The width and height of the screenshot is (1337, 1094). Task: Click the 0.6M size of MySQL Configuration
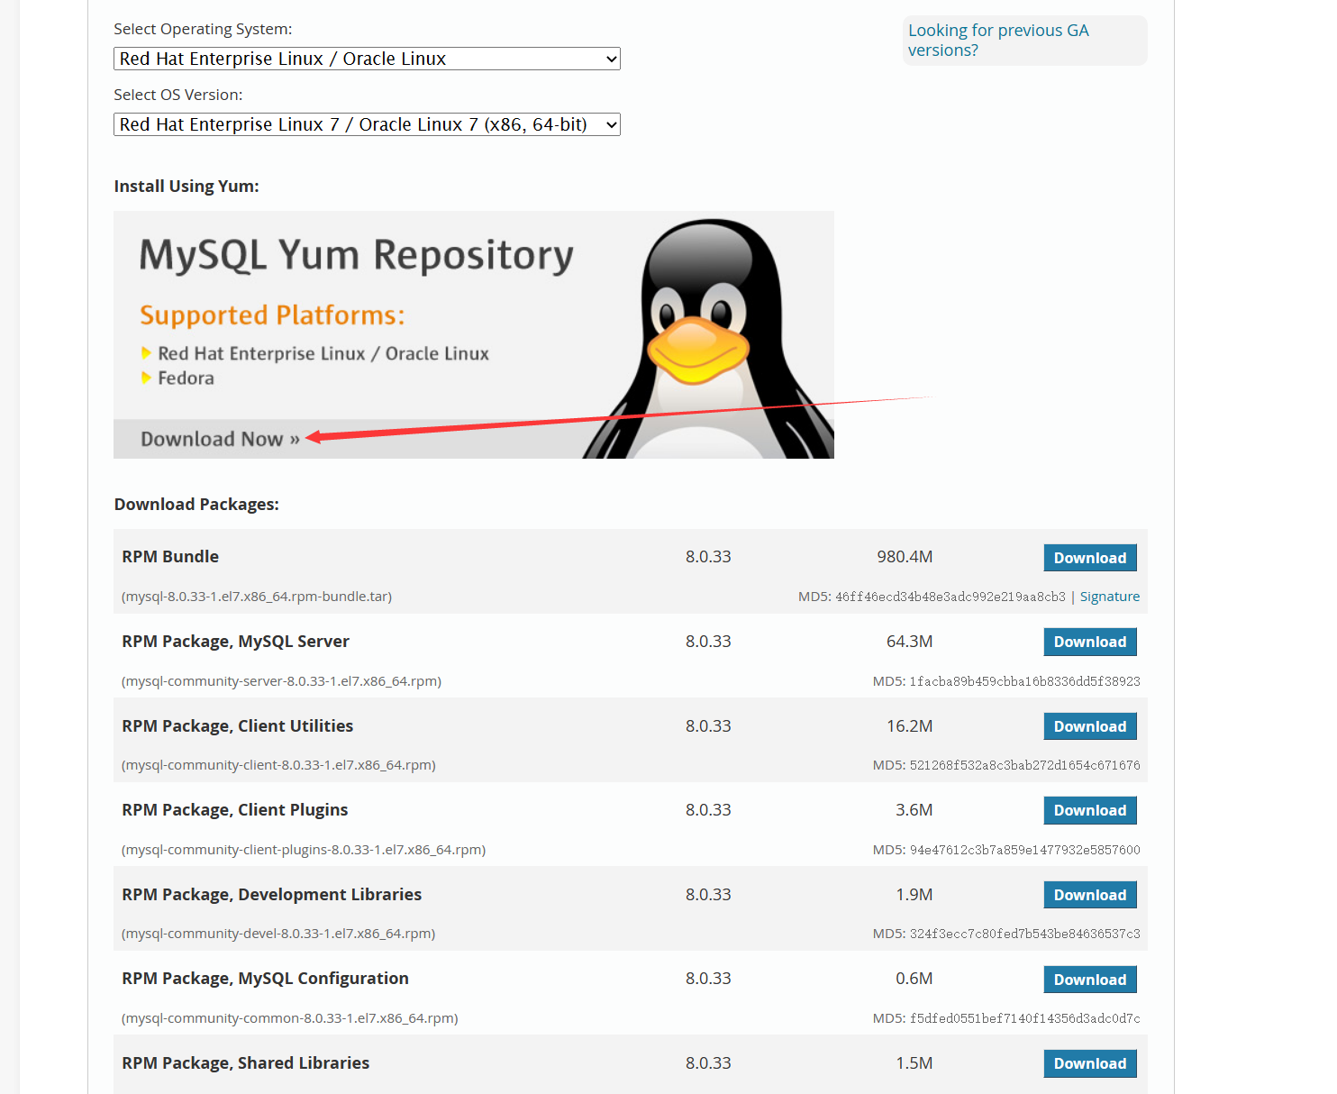click(914, 979)
